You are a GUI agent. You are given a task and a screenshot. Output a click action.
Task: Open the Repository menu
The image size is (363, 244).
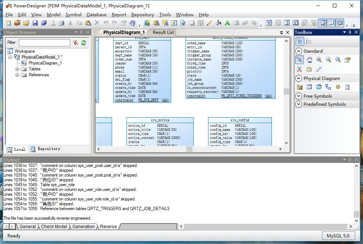143,15
